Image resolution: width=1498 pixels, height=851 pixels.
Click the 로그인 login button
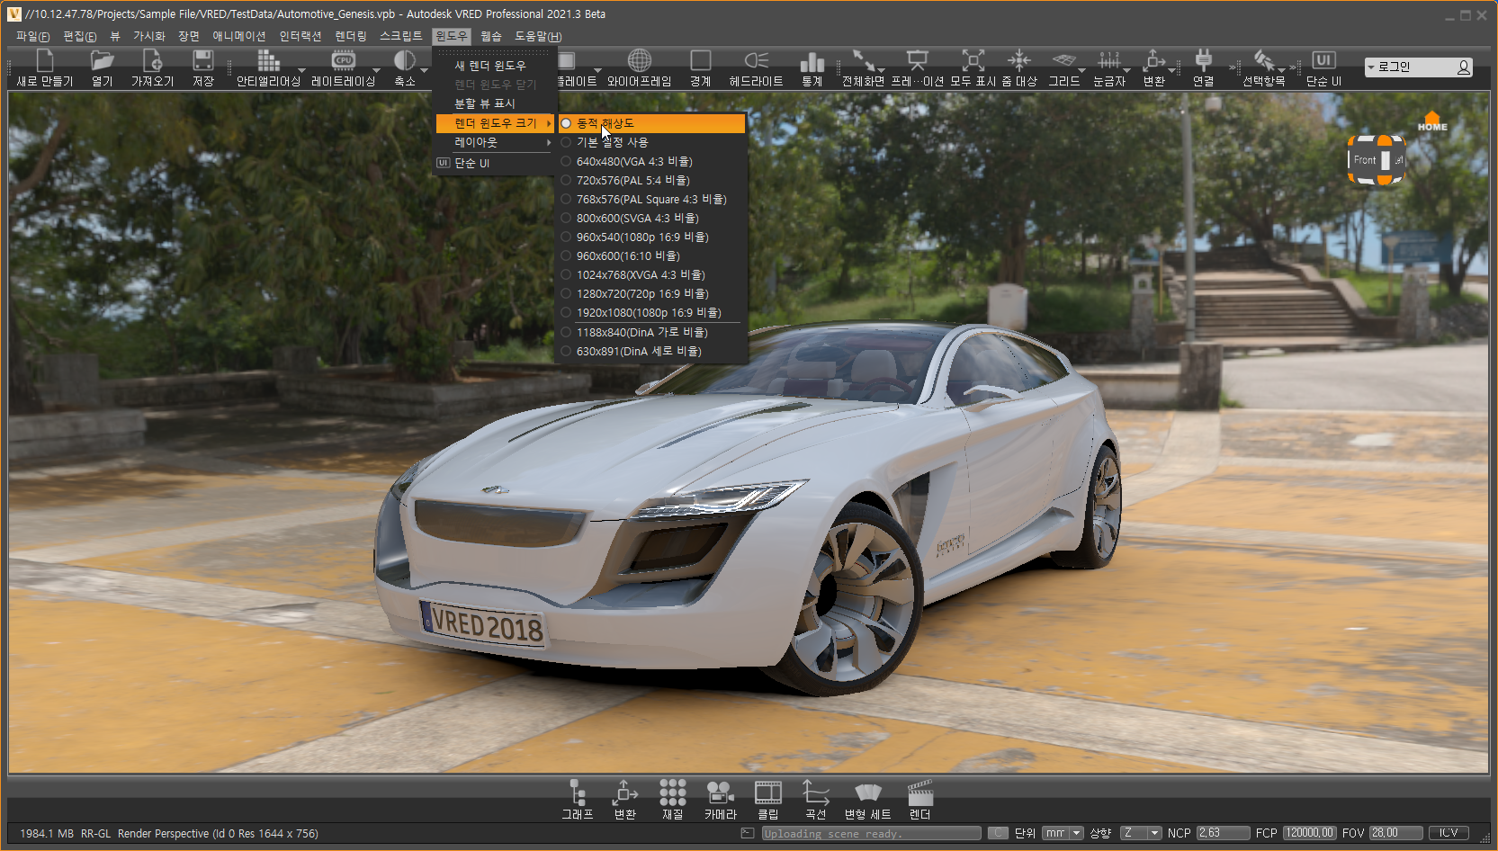pyautogui.click(x=1417, y=67)
